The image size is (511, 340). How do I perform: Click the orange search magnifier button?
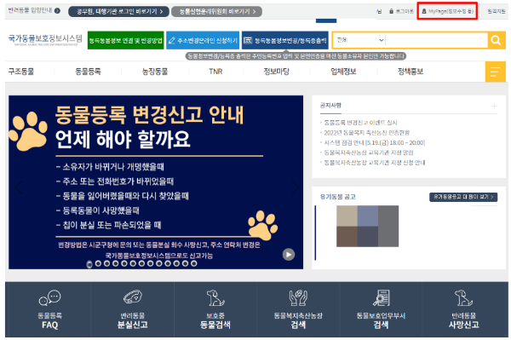click(496, 40)
